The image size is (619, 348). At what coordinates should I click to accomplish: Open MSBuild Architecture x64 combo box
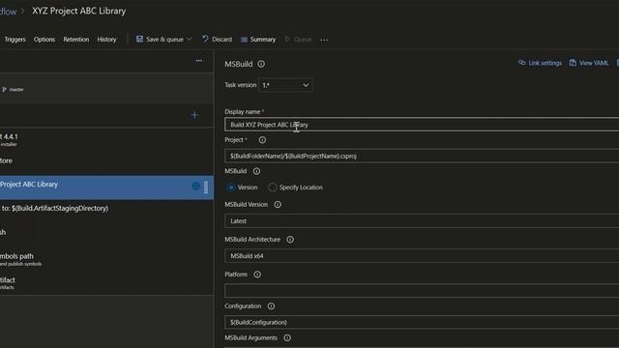pyautogui.click(x=422, y=256)
